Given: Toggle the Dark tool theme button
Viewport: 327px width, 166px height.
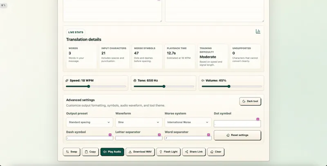Looking at the screenshot, I should [250, 101].
